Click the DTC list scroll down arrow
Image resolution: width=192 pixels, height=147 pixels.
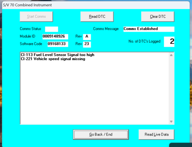coord(171,121)
